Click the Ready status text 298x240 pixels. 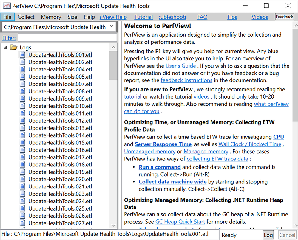coord(229,235)
